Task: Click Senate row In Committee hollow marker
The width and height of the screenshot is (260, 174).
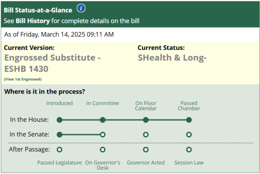Action: click(x=103, y=134)
